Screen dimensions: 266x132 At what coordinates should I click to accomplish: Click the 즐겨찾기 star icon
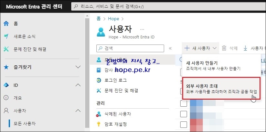coord(6,67)
